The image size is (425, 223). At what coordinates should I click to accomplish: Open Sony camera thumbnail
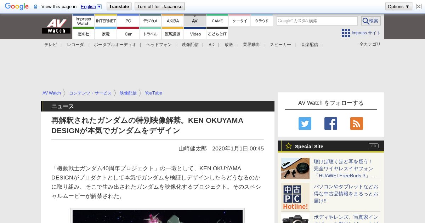[295, 218]
